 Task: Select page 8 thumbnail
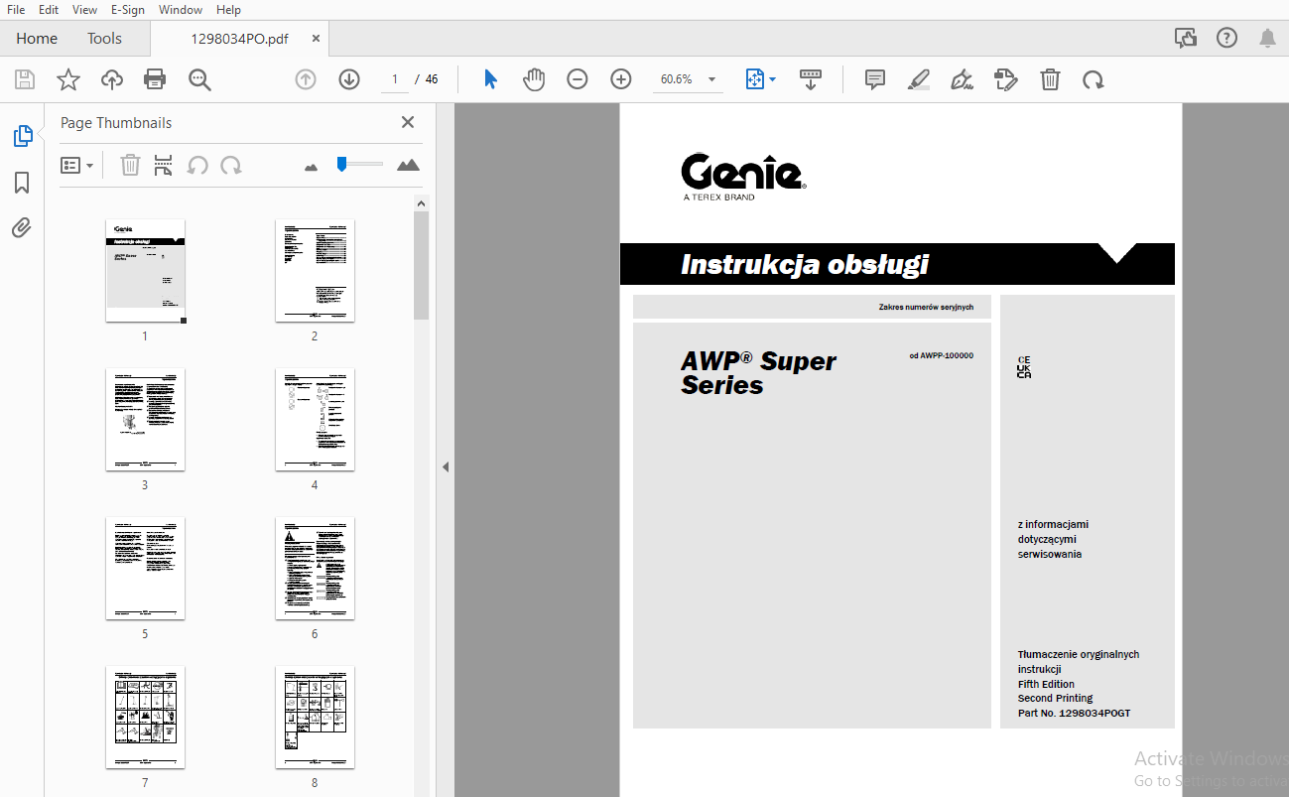(315, 717)
